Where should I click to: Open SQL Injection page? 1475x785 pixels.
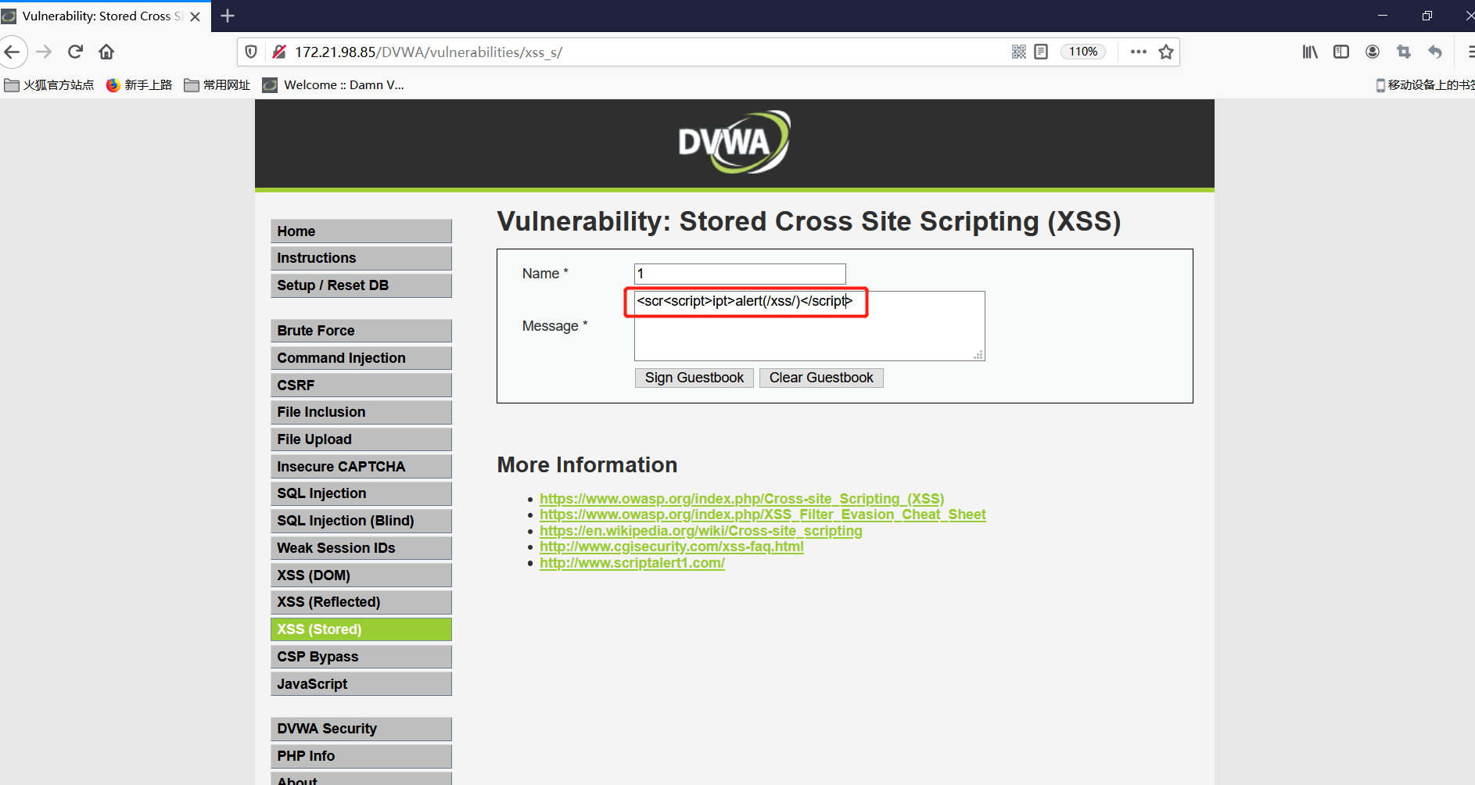tap(361, 493)
